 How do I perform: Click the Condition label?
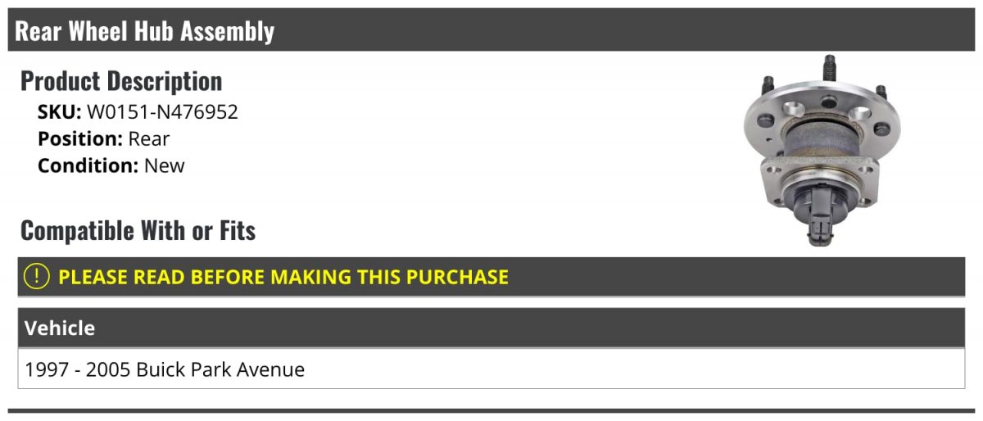pos(88,165)
